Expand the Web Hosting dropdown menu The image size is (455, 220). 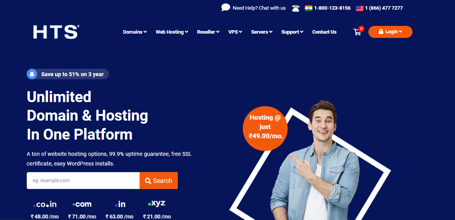[172, 32]
